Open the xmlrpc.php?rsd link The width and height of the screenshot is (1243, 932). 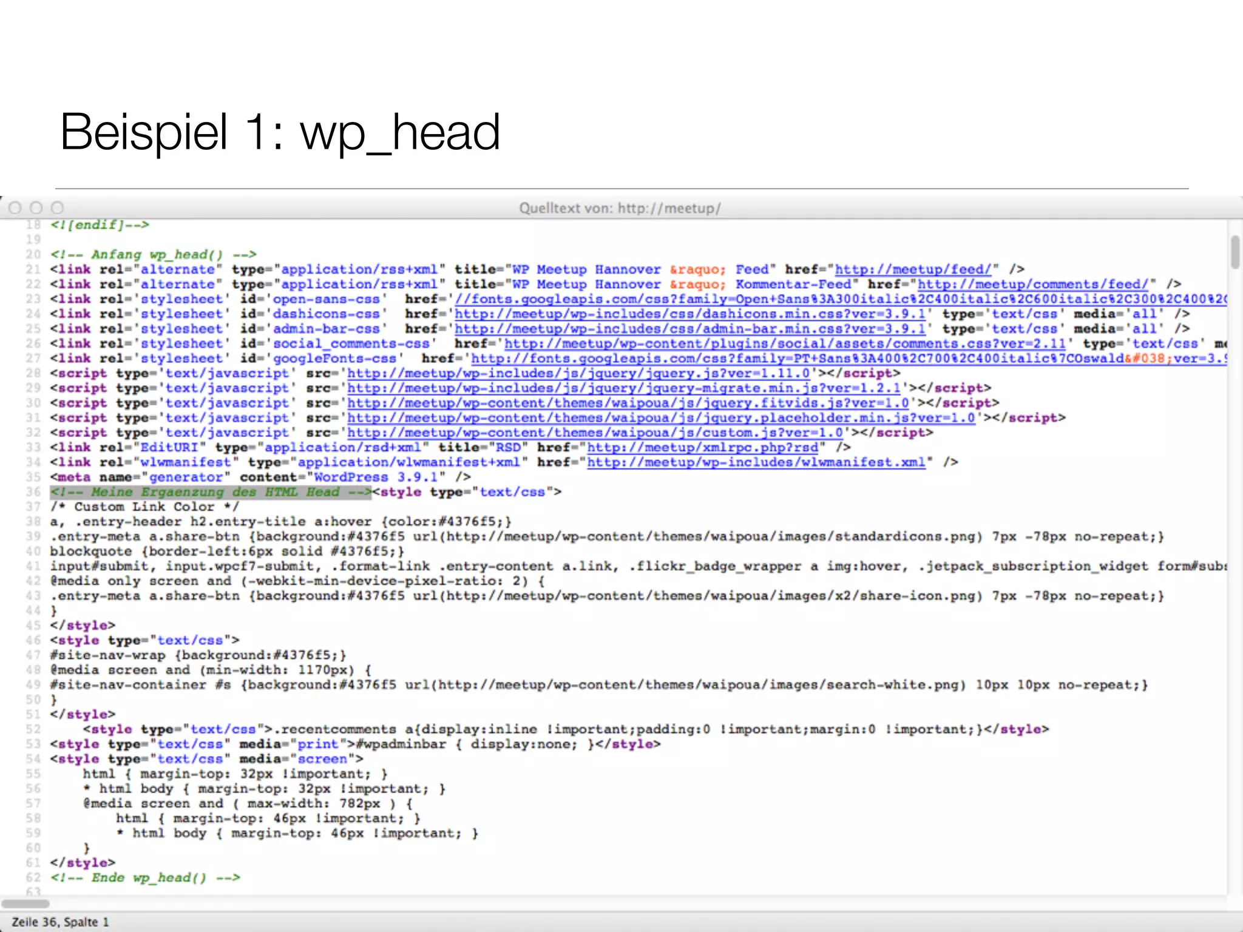tap(702, 447)
